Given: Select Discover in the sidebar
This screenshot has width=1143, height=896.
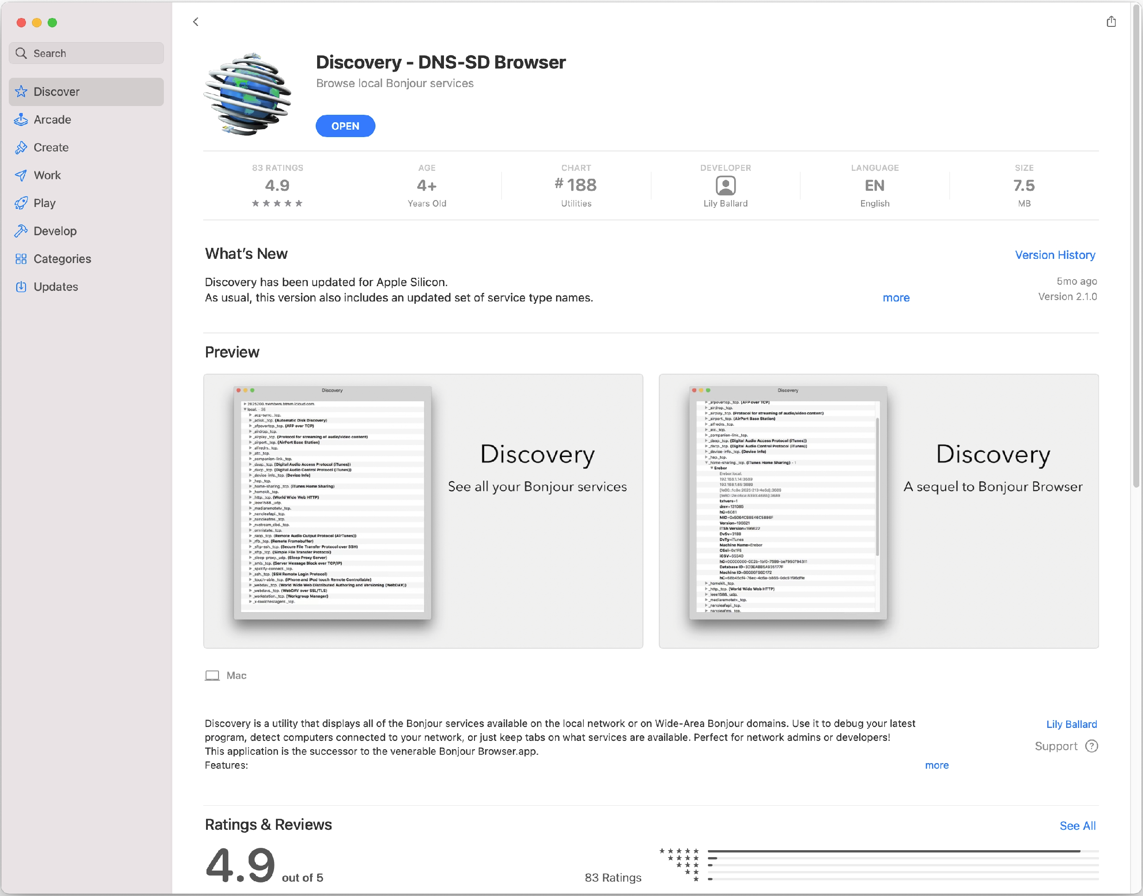Looking at the screenshot, I should pos(86,92).
